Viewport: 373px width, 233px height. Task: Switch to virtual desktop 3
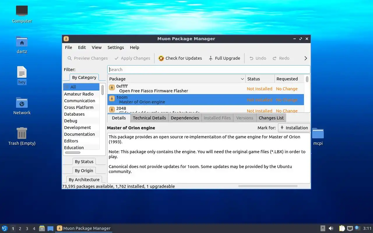point(27,229)
